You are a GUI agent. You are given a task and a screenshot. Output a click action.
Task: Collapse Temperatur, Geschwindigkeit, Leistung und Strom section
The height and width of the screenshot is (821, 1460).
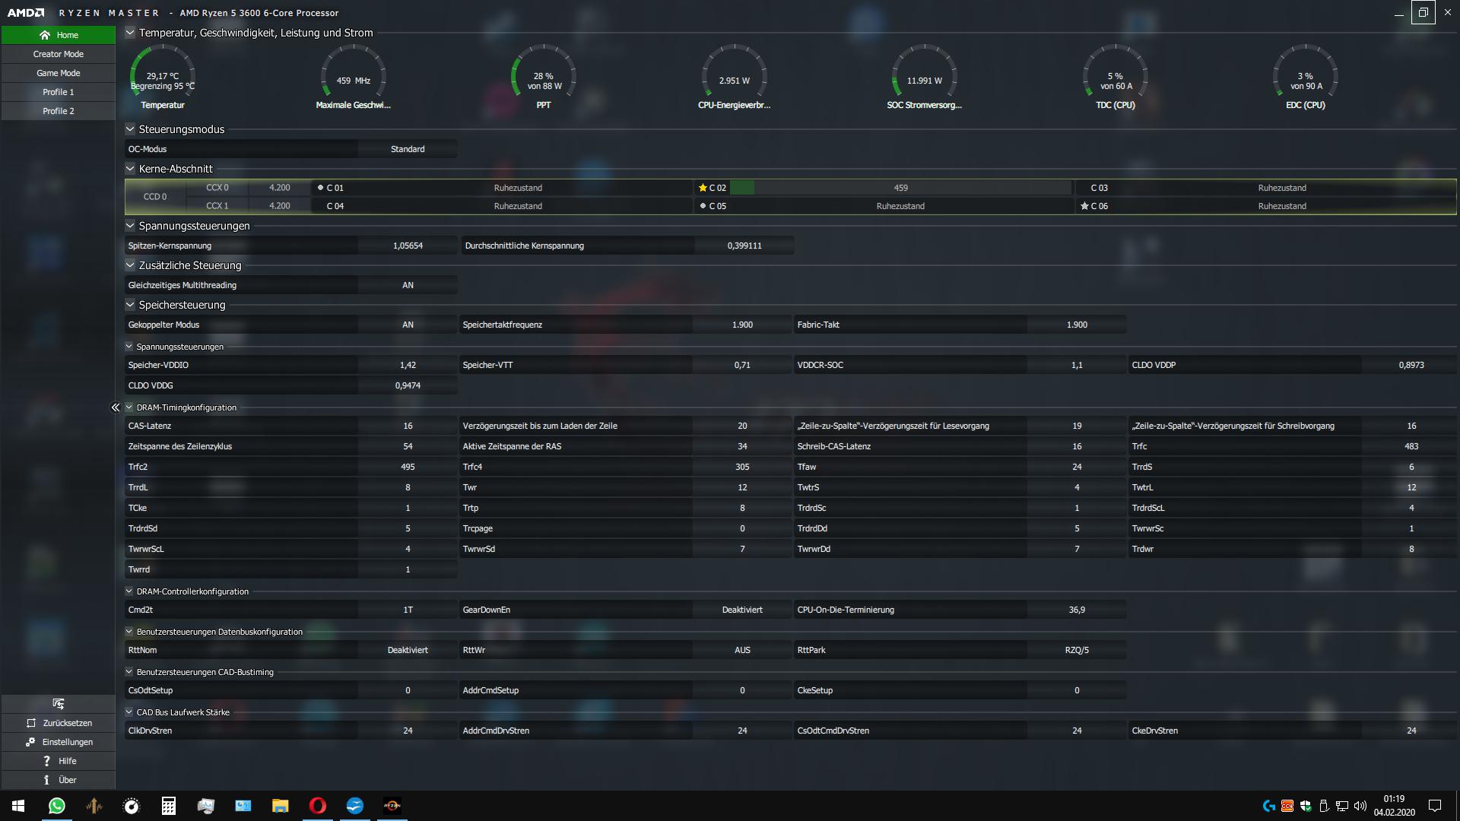pos(130,33)
